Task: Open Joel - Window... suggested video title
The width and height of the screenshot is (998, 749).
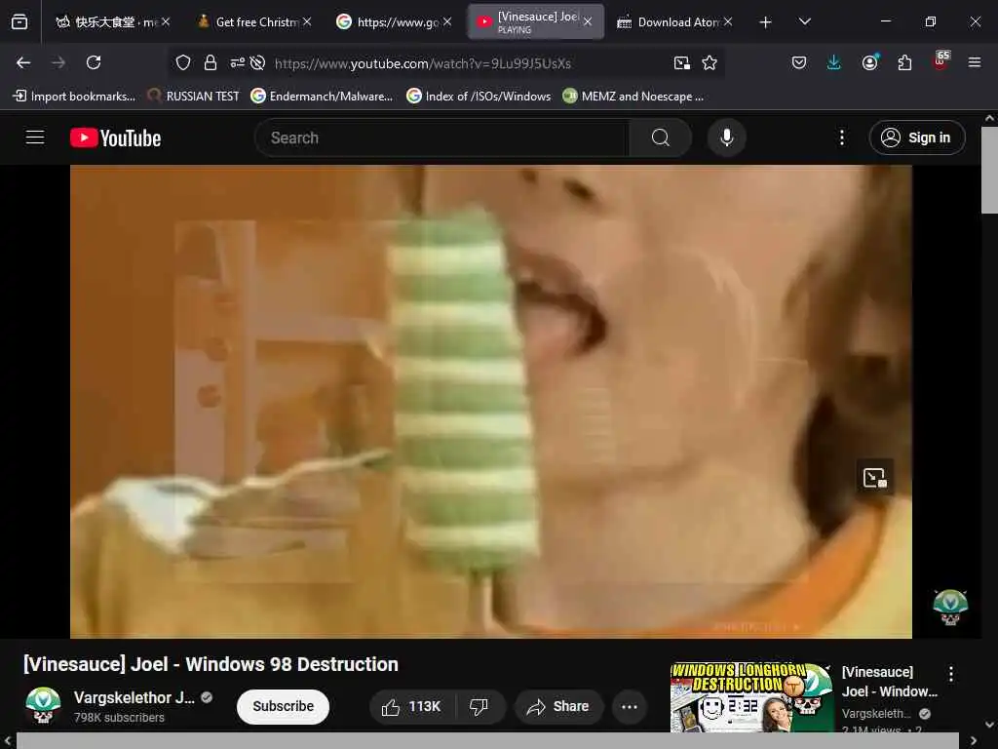Action: click(889, 682)
